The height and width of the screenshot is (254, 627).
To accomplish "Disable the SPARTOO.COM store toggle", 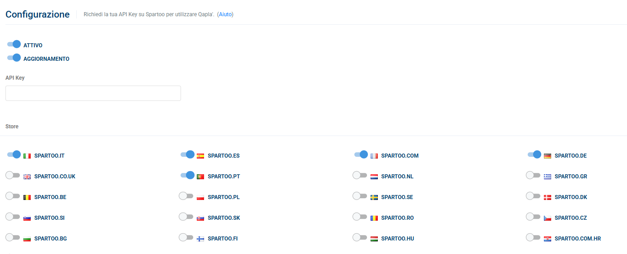I will [x=361, y=154].
